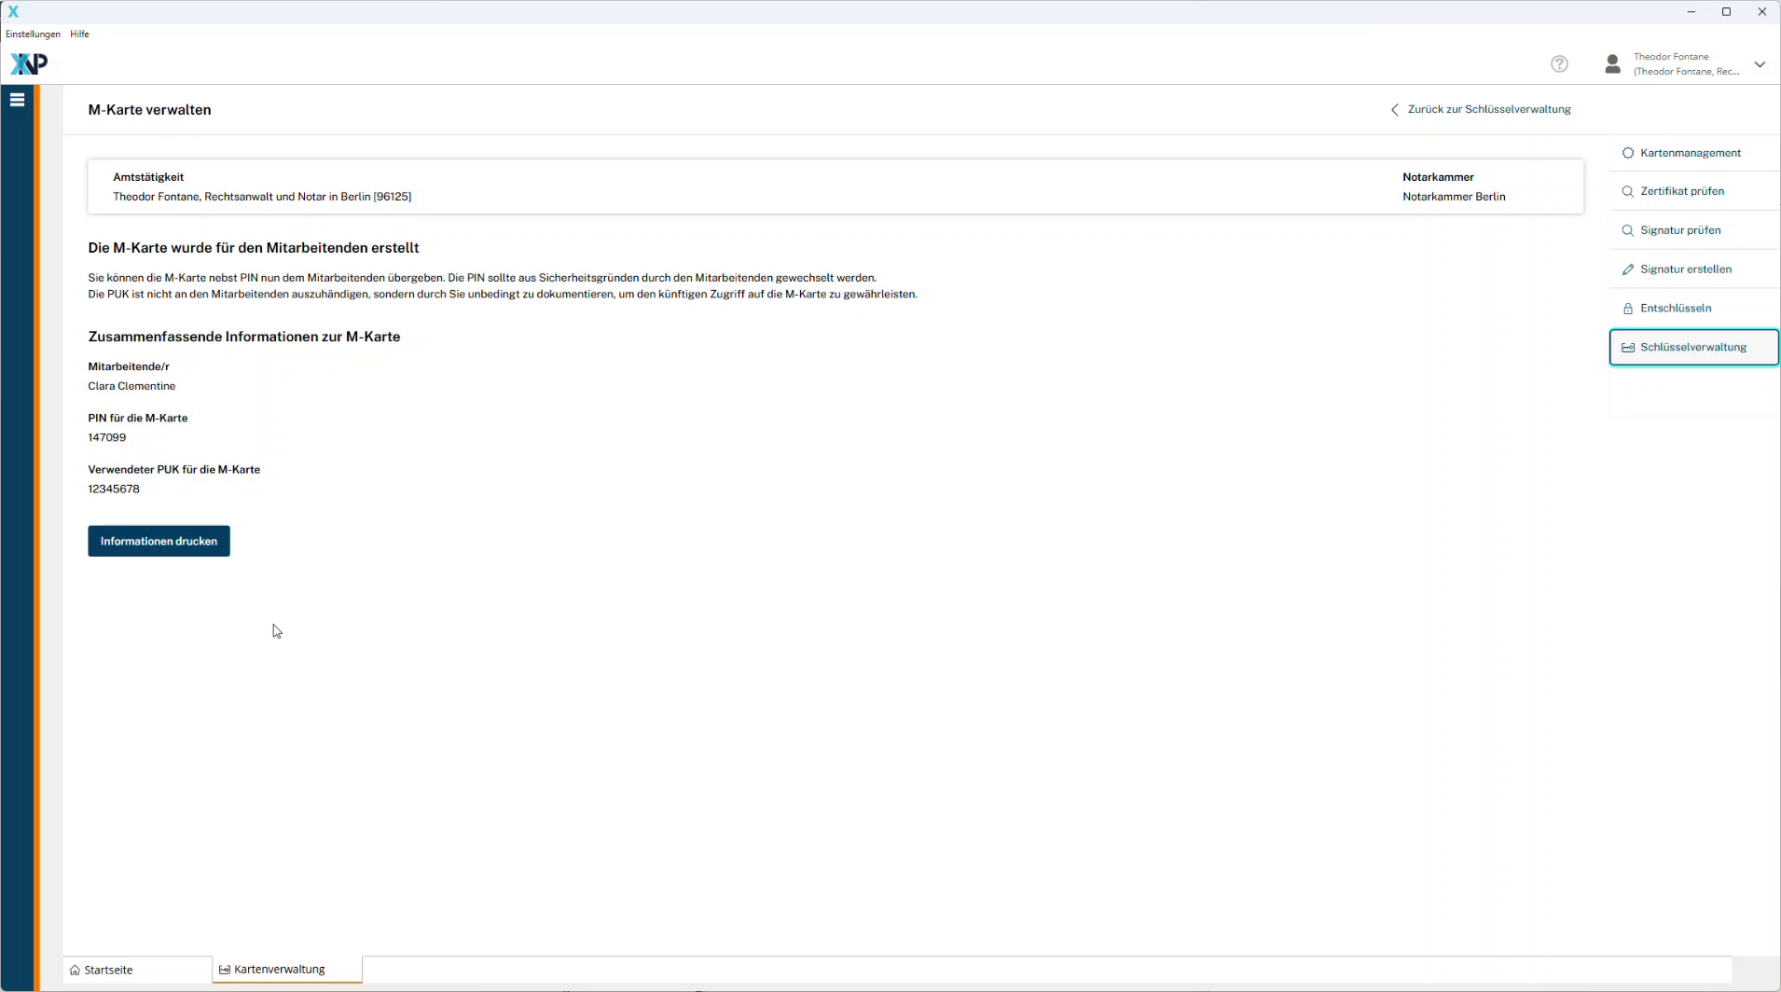Click the PIN value 147099
Viewport: 1781px width, 992px height.
click(107, 437)
